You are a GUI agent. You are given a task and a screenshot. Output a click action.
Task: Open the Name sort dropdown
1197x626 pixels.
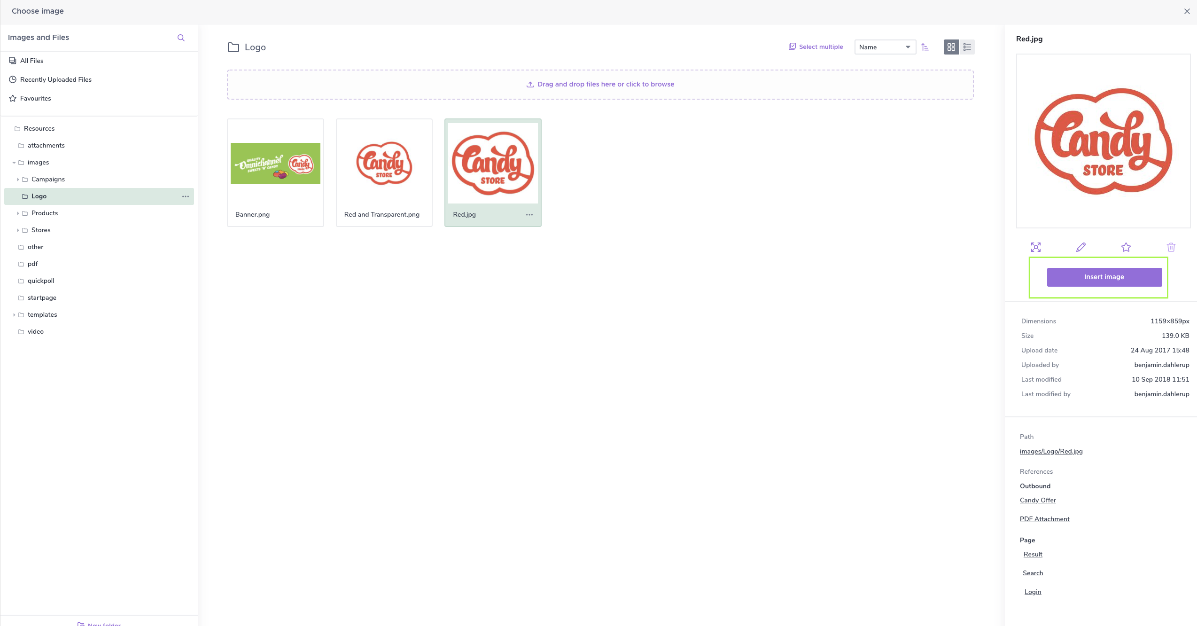[885, 47]
